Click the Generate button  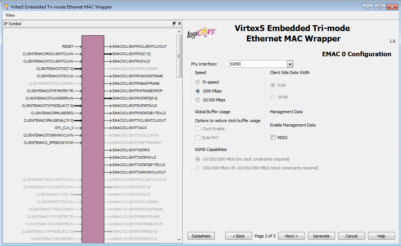coord(321,236)
